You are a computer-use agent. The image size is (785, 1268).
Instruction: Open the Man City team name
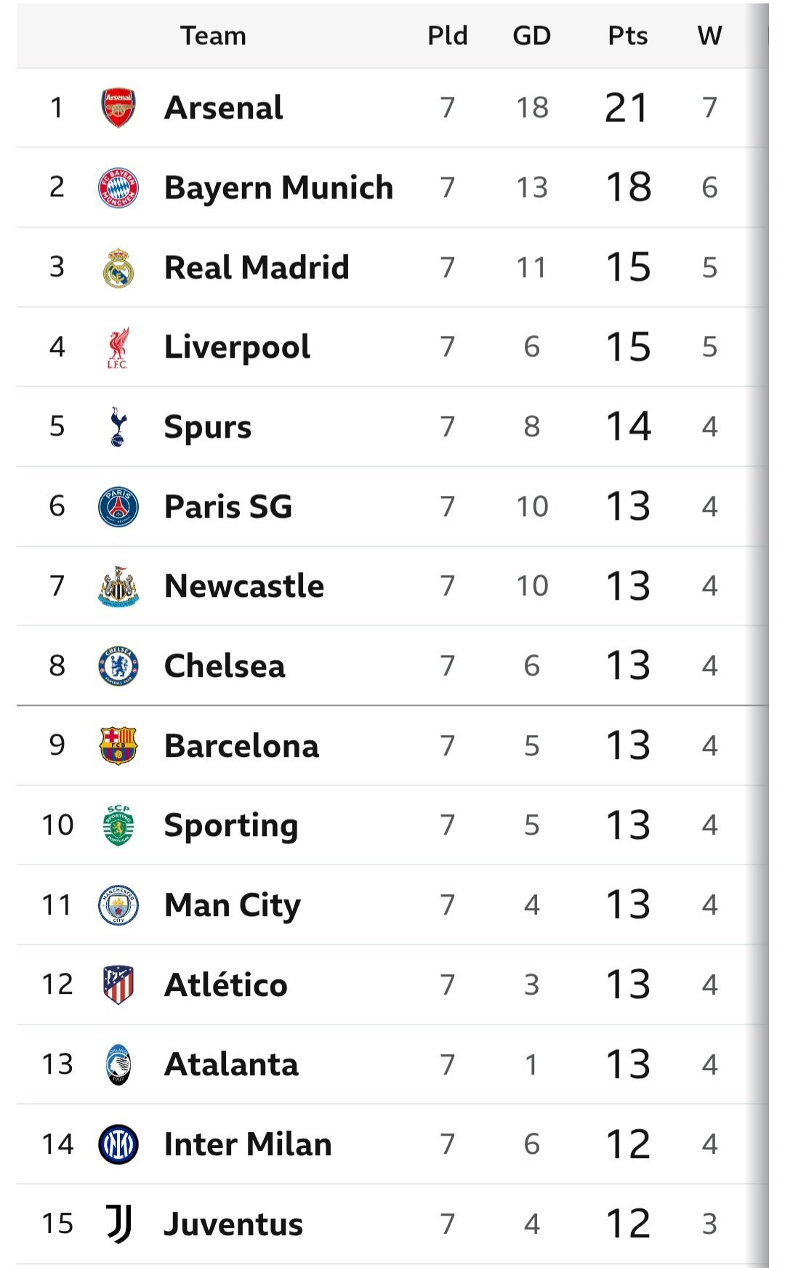(x=232, y=905)
